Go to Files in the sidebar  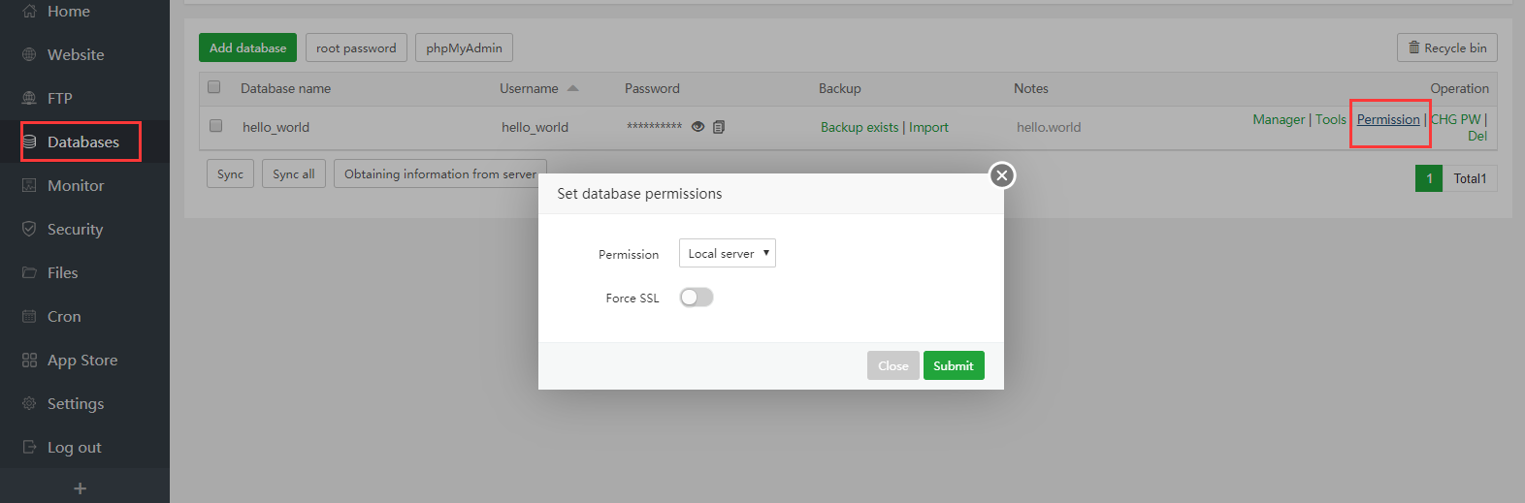click(62, 272)
